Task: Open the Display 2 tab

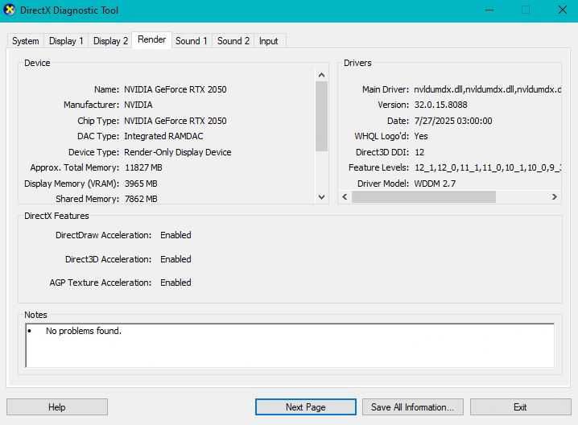Action: pos(110,41)
